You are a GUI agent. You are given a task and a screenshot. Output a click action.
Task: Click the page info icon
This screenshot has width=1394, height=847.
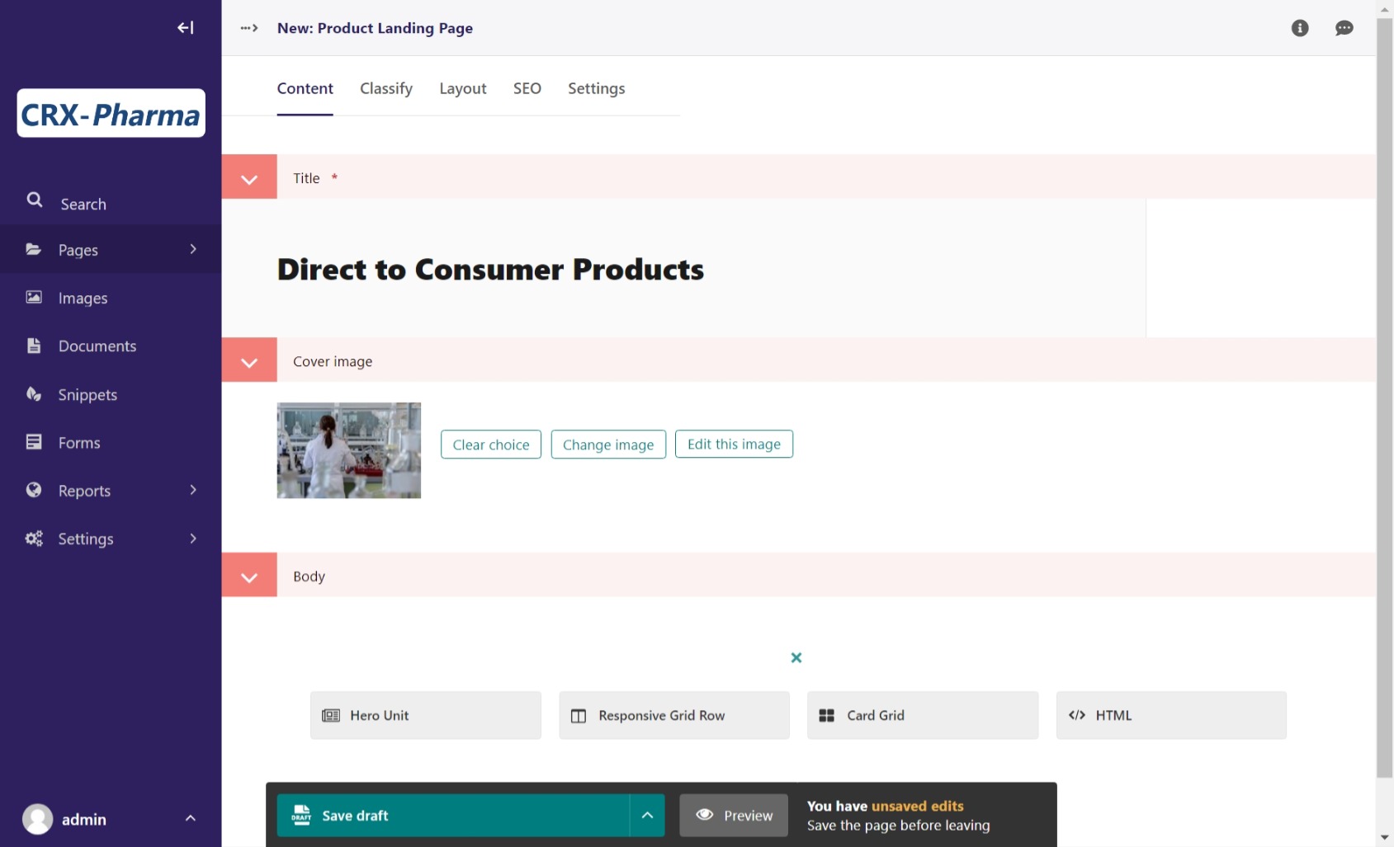(1300, 28)
